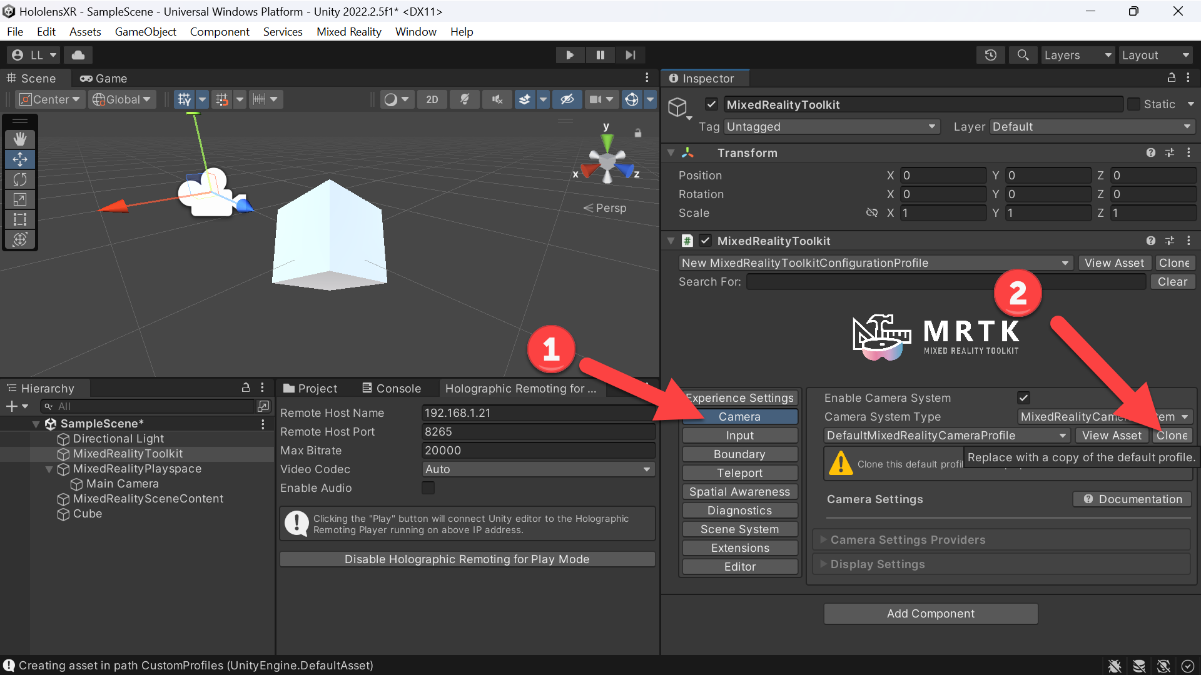Image resolution: width=1201 pixels, height=675 pixels.
Task: Open Undo History icon
Action: click(x=990, y=55)
